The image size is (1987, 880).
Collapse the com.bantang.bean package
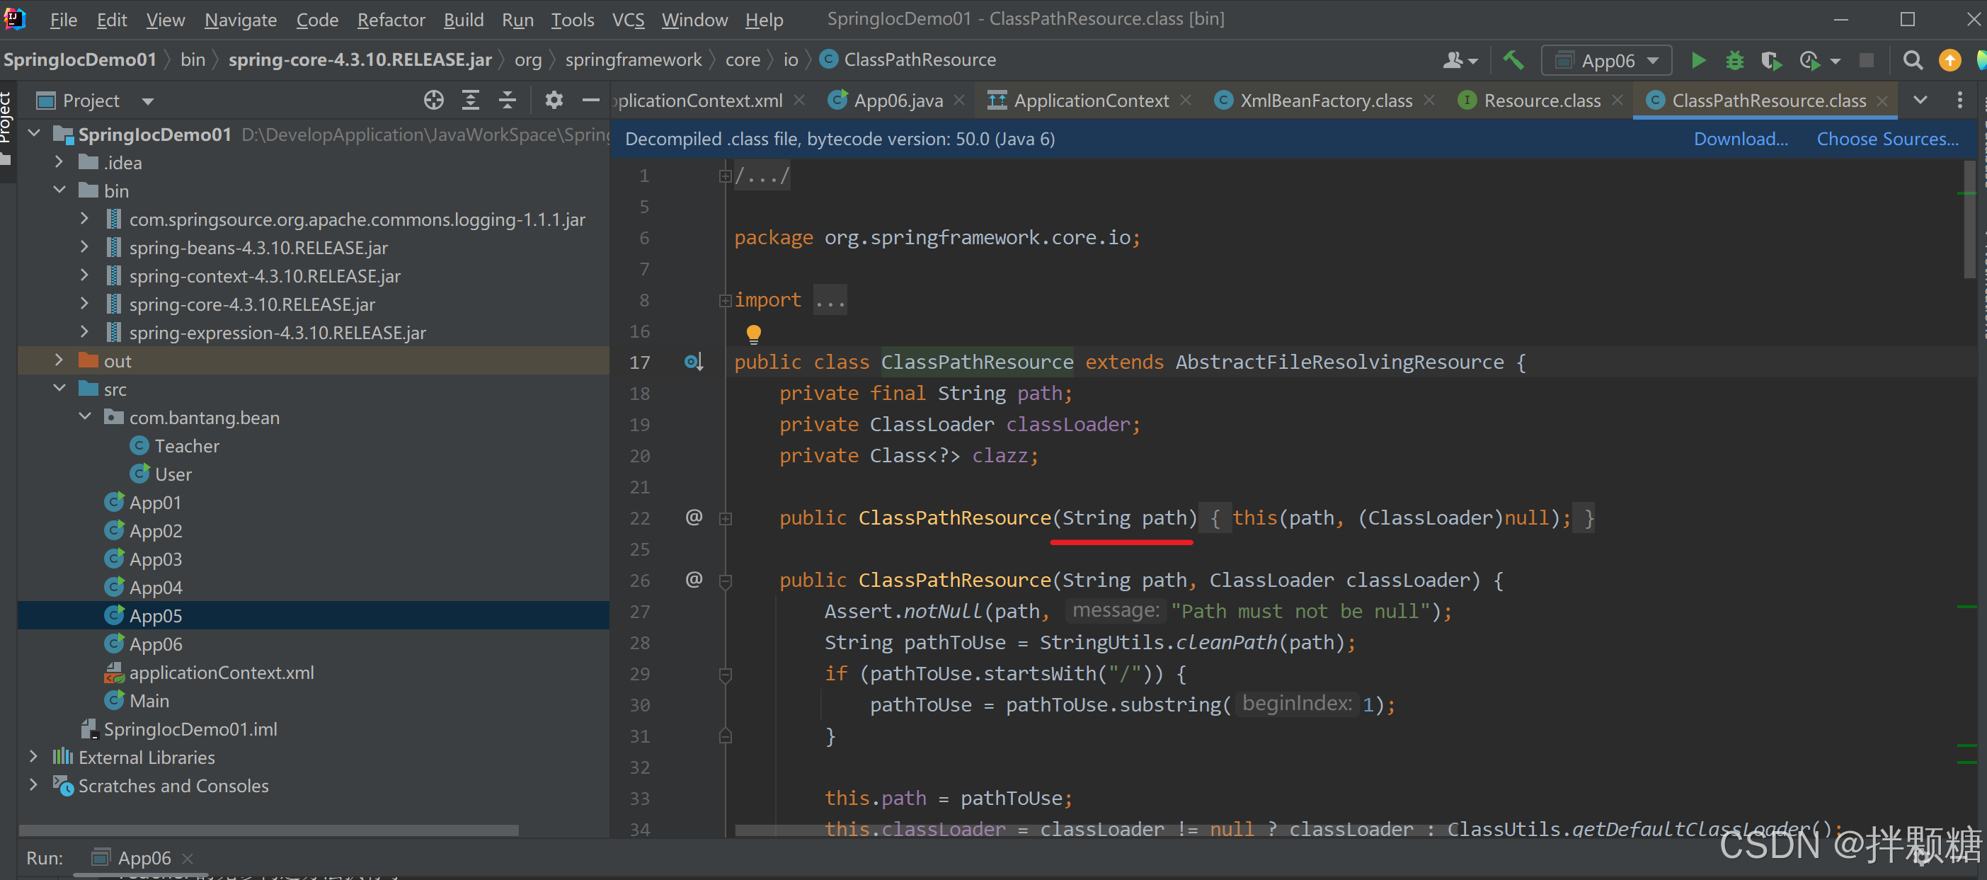(85, 417)
